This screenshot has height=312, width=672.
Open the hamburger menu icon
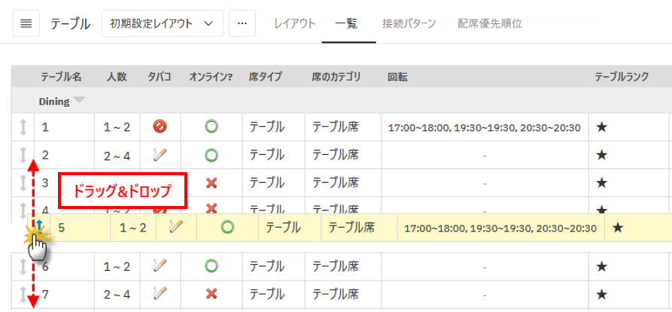pos(26,23)
